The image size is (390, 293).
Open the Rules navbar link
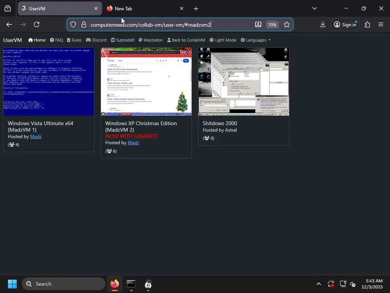point(74,40)
